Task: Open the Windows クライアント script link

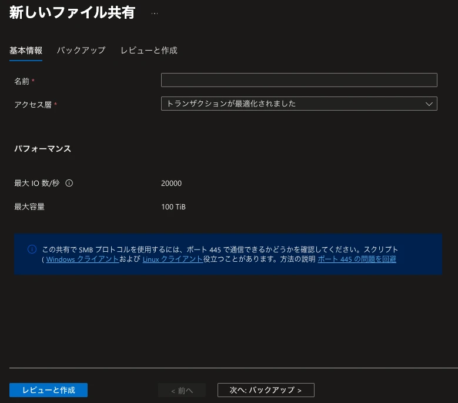Action: coord(82,259)
